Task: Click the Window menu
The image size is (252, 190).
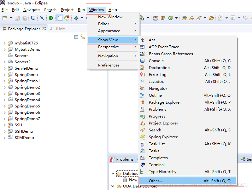Action: (x=97, y=10)
